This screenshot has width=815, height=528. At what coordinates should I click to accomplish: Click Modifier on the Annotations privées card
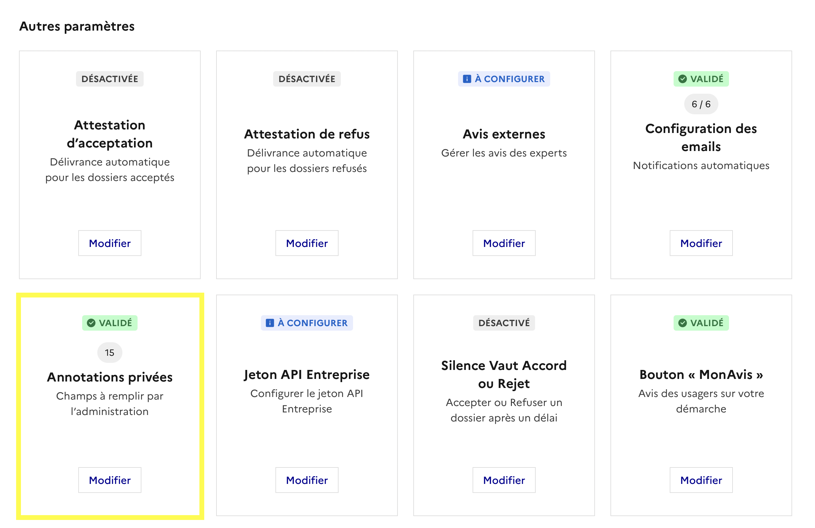(x=110, y=480)
